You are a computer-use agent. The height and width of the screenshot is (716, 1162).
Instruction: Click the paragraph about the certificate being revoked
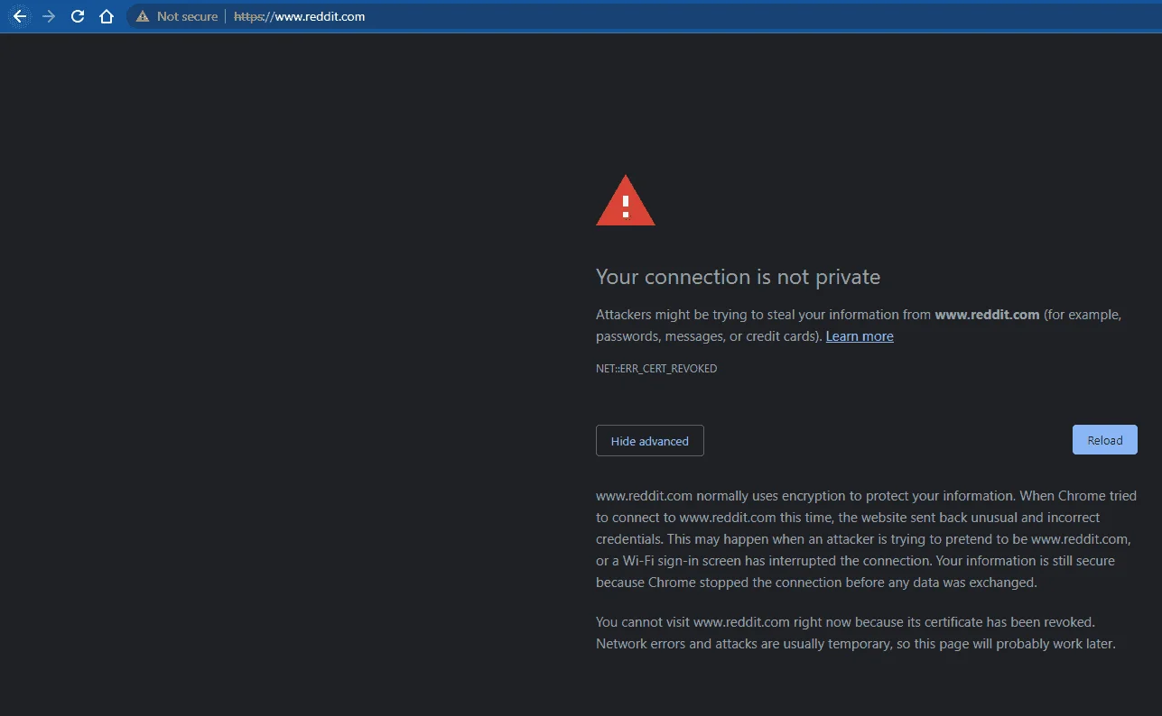(856, 633)
